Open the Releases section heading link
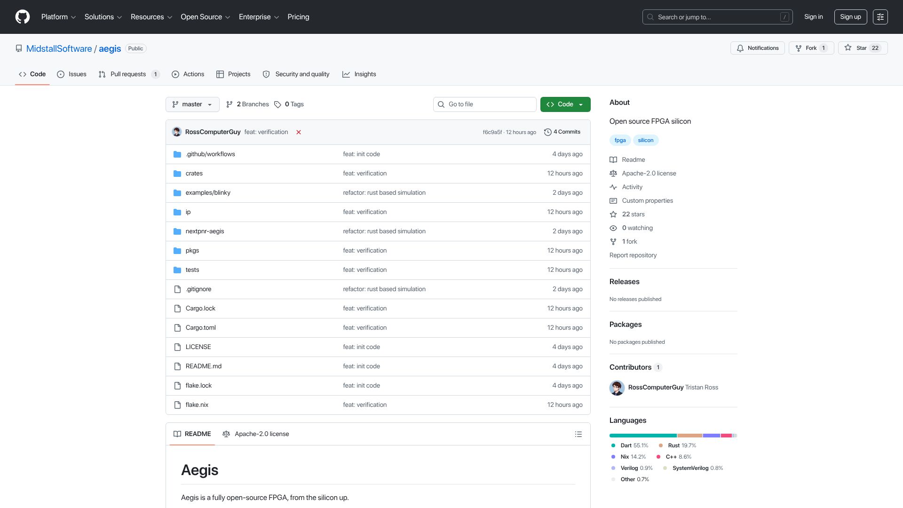Screen dimensions: 903x508 (x=624, y=282)
